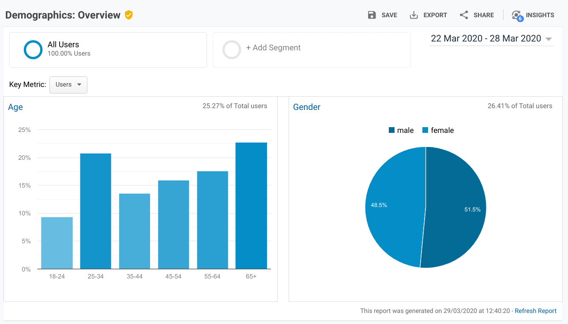This screenshot has width=568, height=324.
Task: Click the Export download icon
Action: [x=414, y=15]
